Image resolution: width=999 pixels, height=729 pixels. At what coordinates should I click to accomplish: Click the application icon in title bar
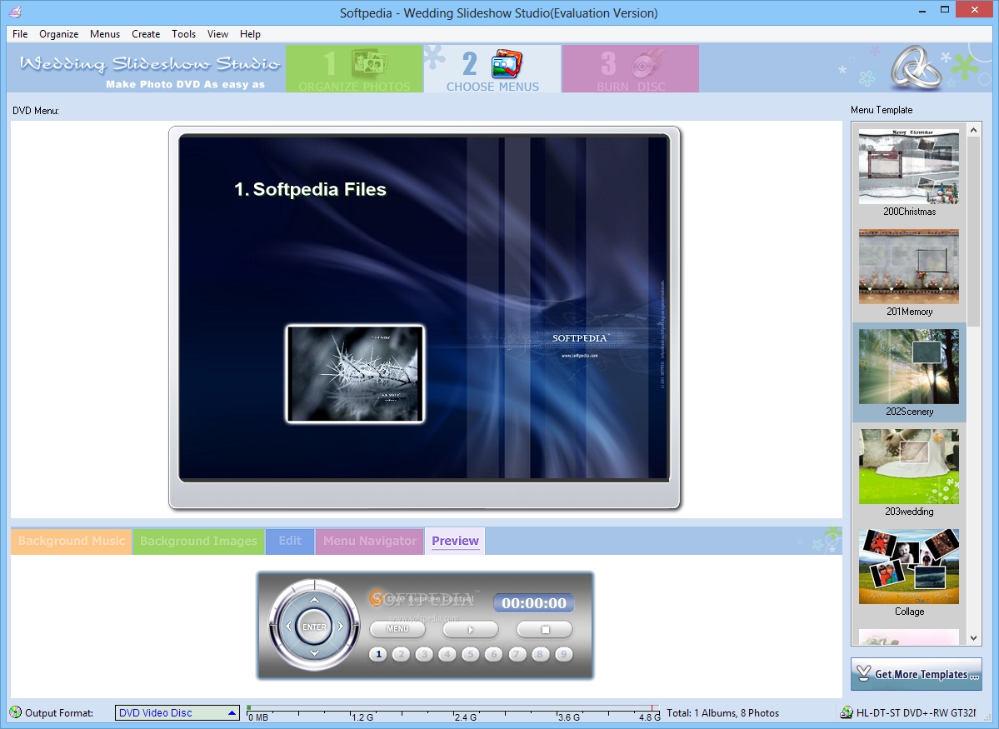(15, 12)
